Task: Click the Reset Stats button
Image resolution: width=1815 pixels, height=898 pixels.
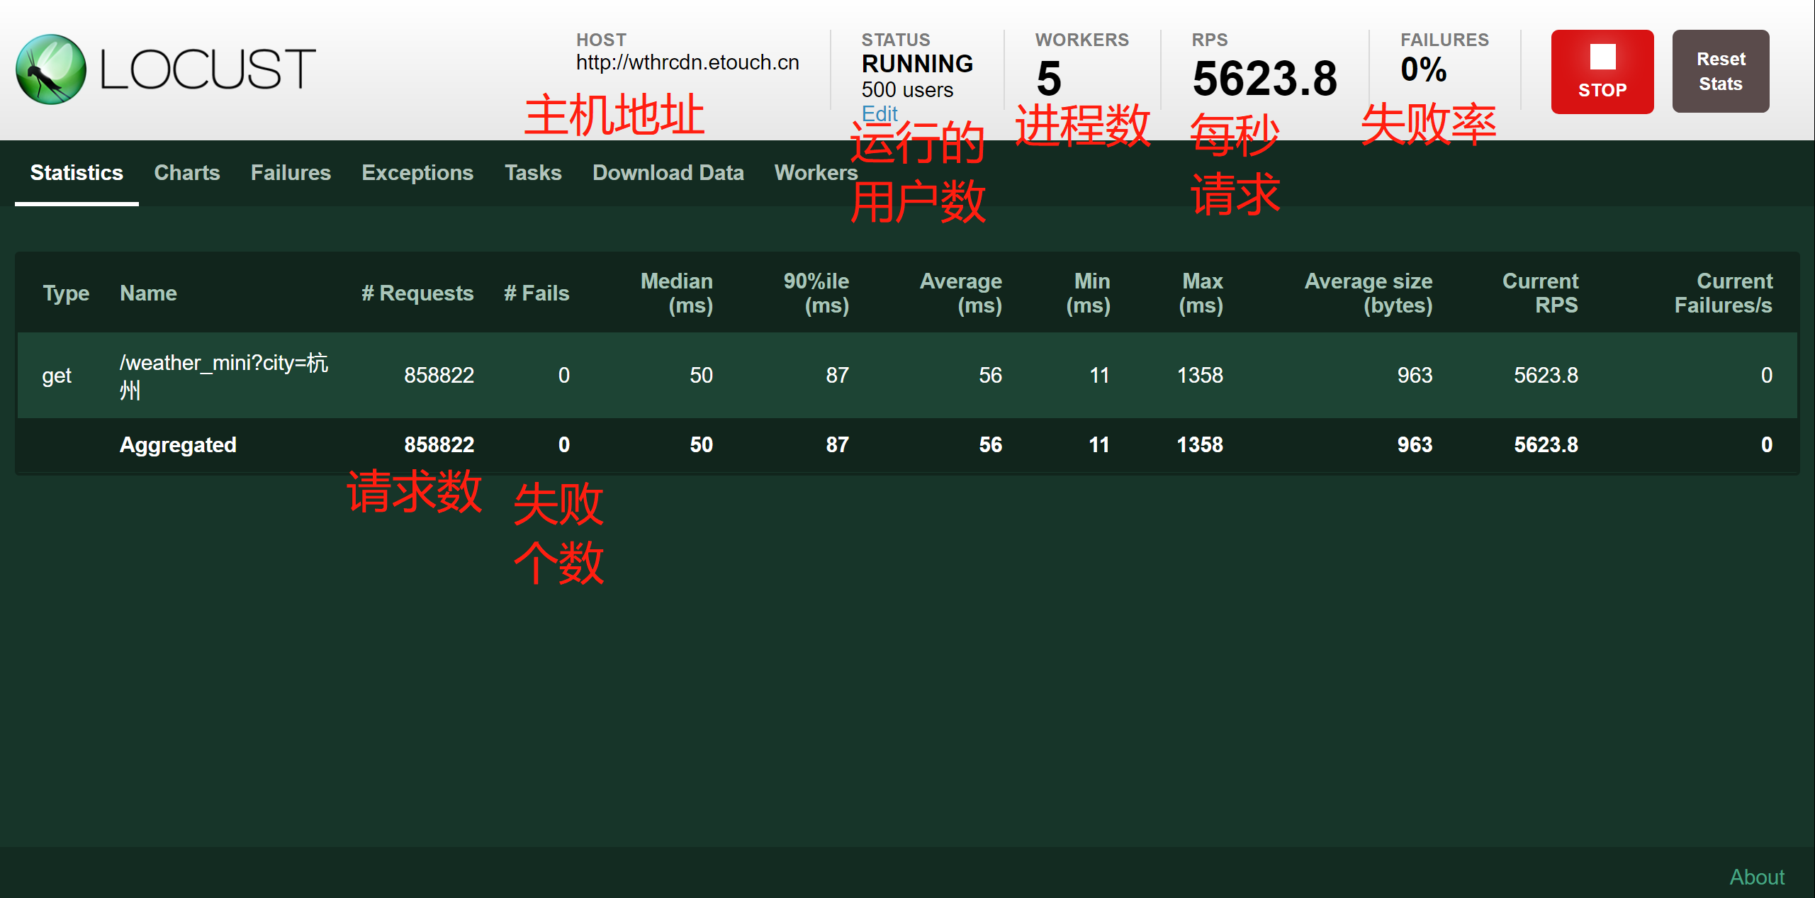Action: tap(1720, 71)
